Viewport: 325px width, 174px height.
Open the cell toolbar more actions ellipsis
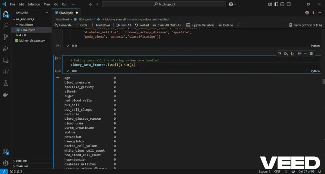(305, 54)
